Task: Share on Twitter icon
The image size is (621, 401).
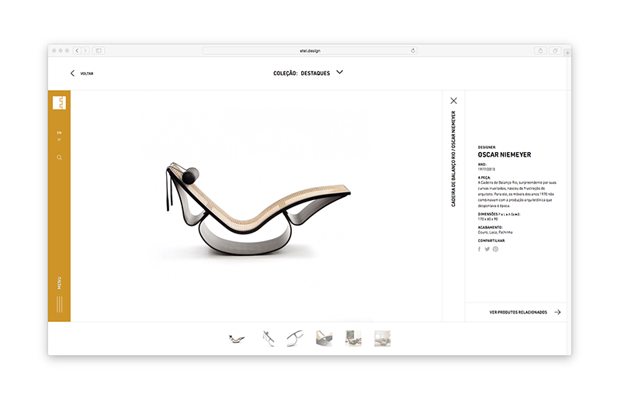Action: point(487,249)
